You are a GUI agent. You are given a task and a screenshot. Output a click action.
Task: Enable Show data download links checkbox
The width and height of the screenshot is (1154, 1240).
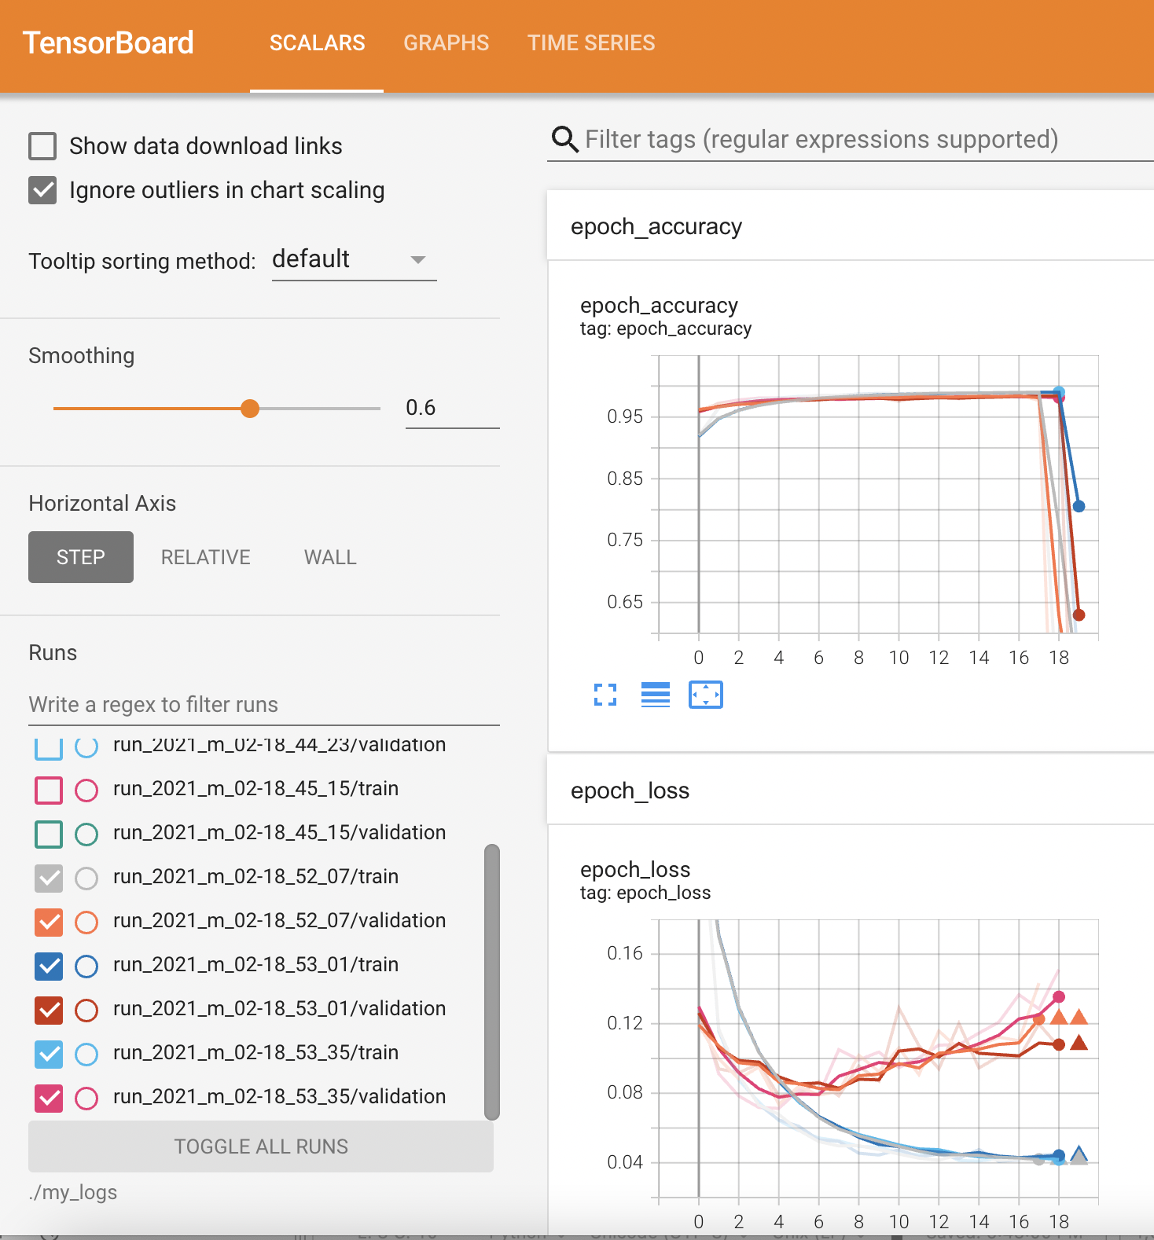(x=42, y=146)
